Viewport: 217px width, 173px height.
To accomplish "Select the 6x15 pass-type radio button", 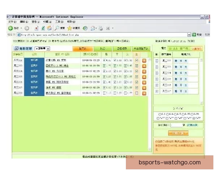I will pyautogui.click(x=183, y=114).
